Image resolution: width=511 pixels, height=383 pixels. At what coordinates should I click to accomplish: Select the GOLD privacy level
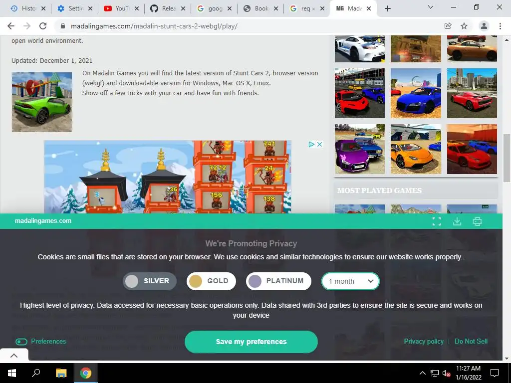point(211,281)
